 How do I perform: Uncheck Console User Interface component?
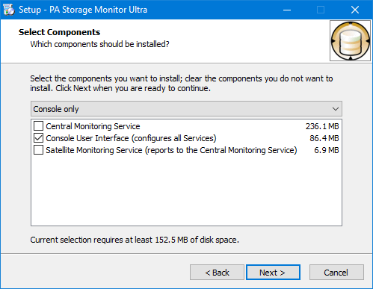tap(38, 138)
